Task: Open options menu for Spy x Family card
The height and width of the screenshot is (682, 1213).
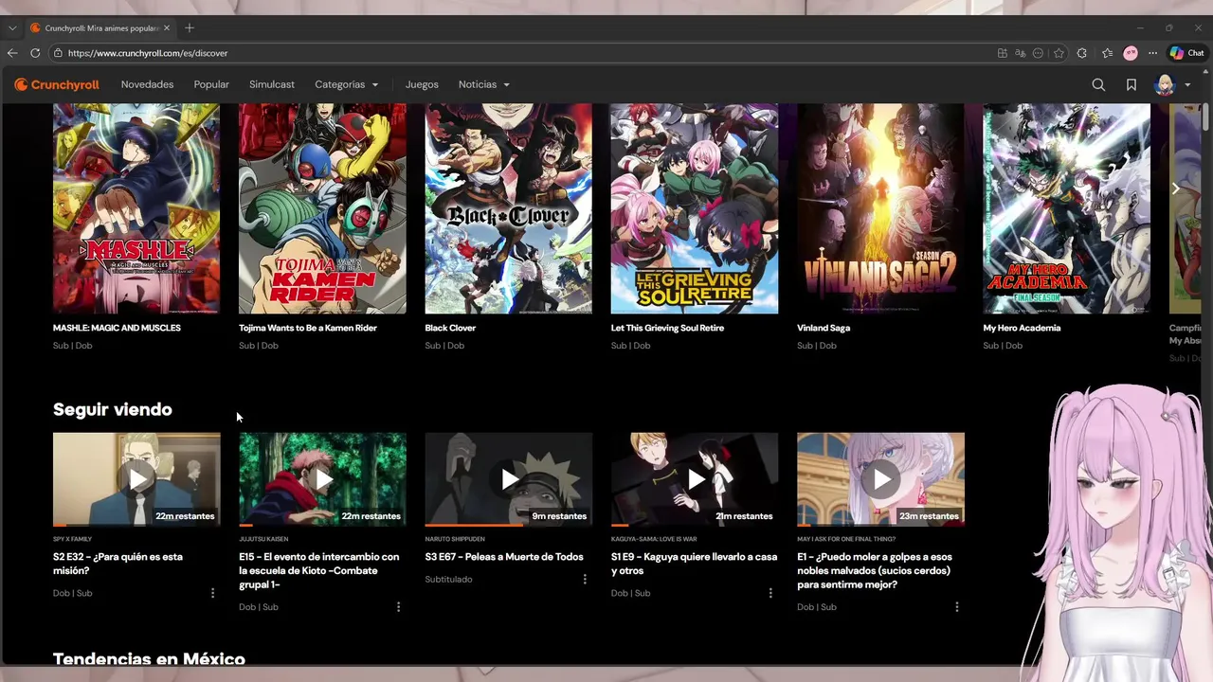Action: pyautogui.click(x=212, y=593)
